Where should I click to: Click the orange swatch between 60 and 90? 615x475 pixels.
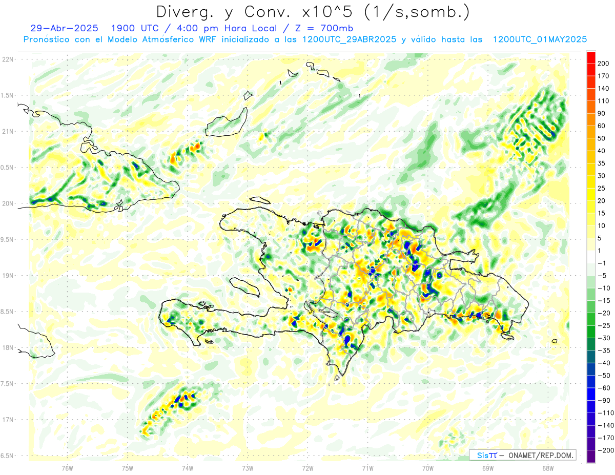pyautogui.click(x=591, y=119)
